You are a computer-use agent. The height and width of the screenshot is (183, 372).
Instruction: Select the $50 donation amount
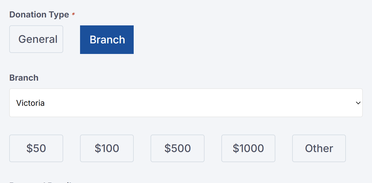point(36,148)
